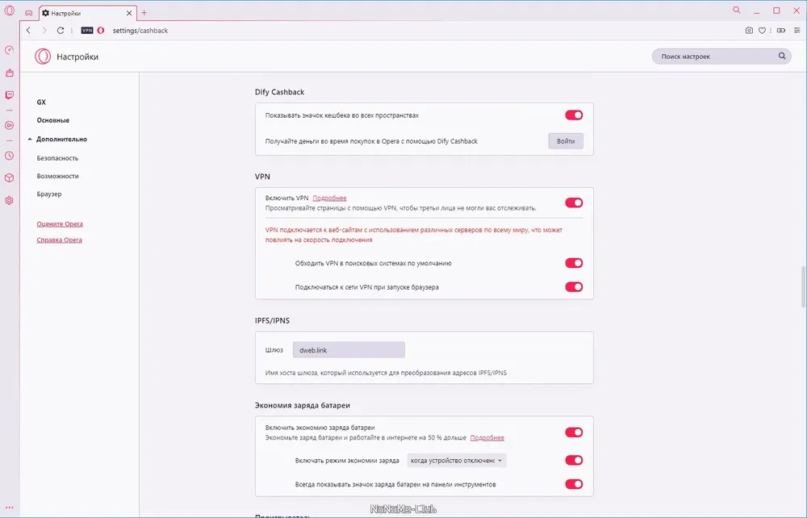Toggle connect to VPN at browser startup
This screenshot has height=518, width=807.
point(574,287)
